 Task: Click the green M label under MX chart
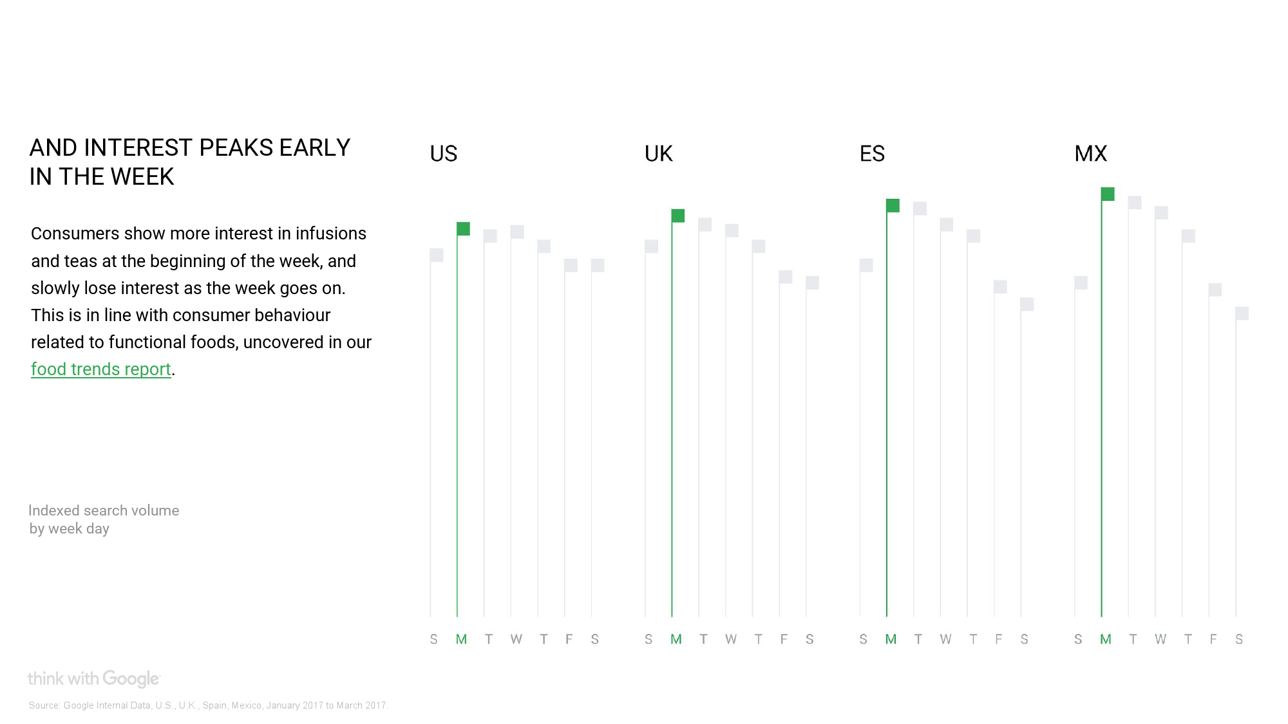coord(1106,639)
